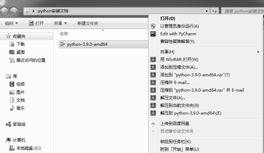Screen dimensions: 264x153
Task: Open 桌面 in the navigation pane
Action: coord(21,52)
